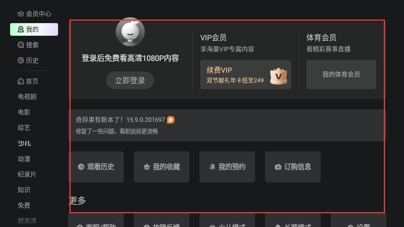Open 我的收藏 tile

(x=162, y=167)
